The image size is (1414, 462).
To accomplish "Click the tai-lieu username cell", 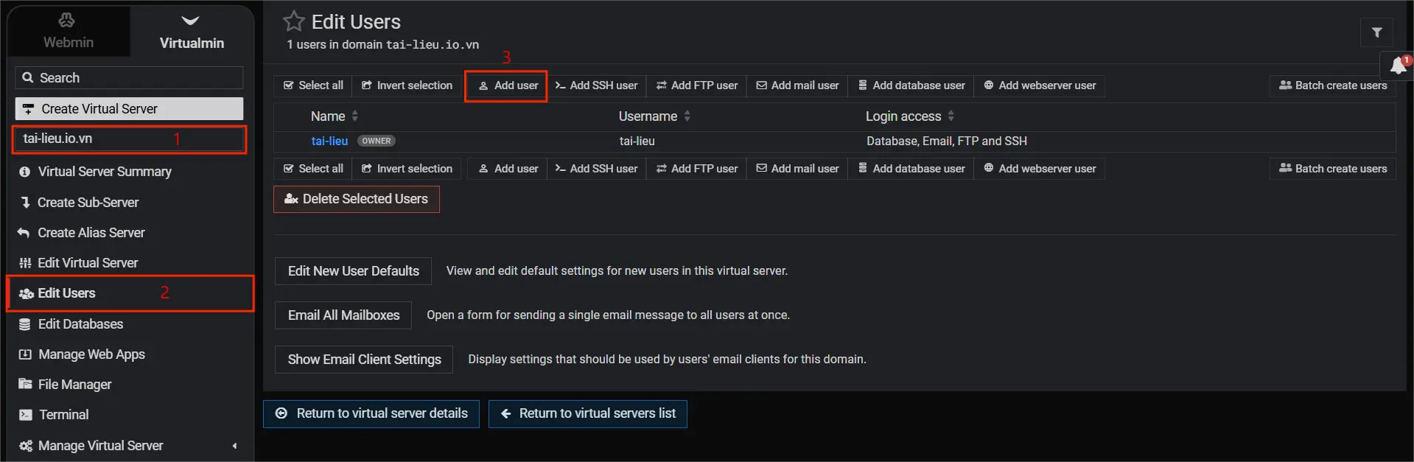I will coord(637,141).
